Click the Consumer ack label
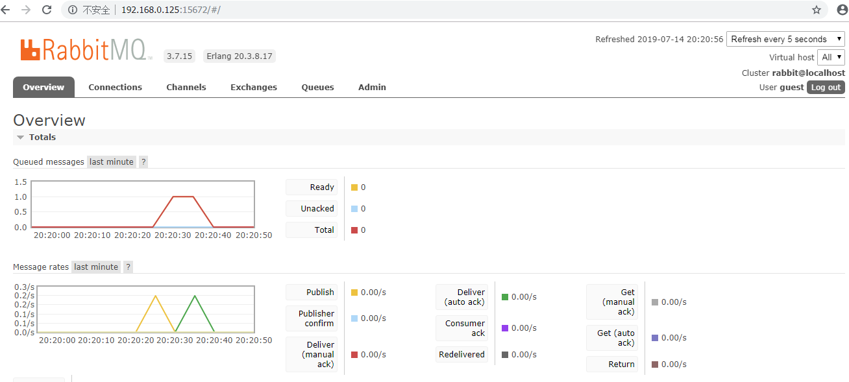This screenshot has width=849, height=382. pos(461,328)
